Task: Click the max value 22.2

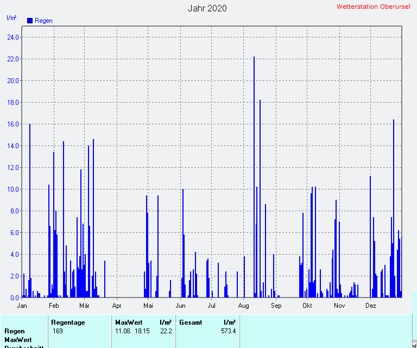Action: coord(166,331)
